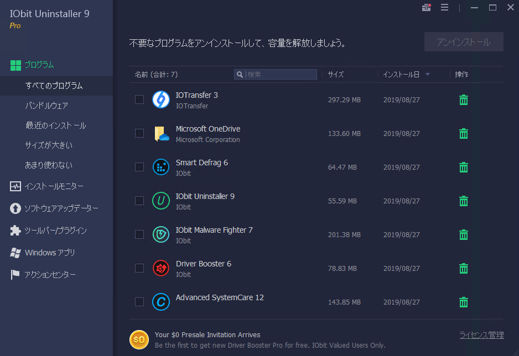Click the trash icon for Driver Booster 6
This screenshot has height=356, width=519.
click(x=464, y=269)
